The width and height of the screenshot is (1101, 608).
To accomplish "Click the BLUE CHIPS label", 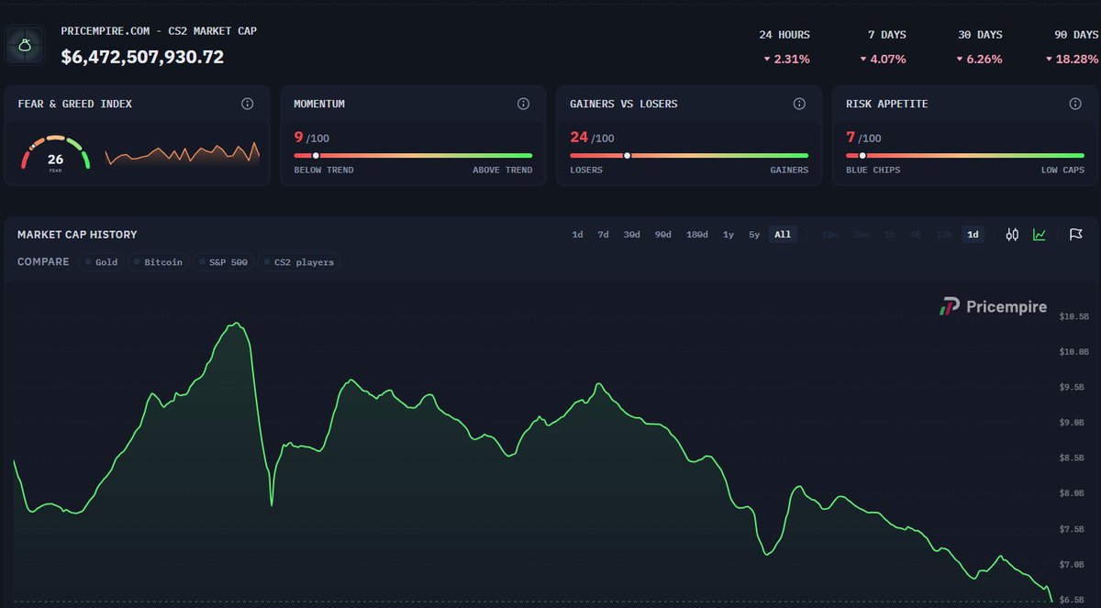I will pyautogui.click(x=873, y=170).
